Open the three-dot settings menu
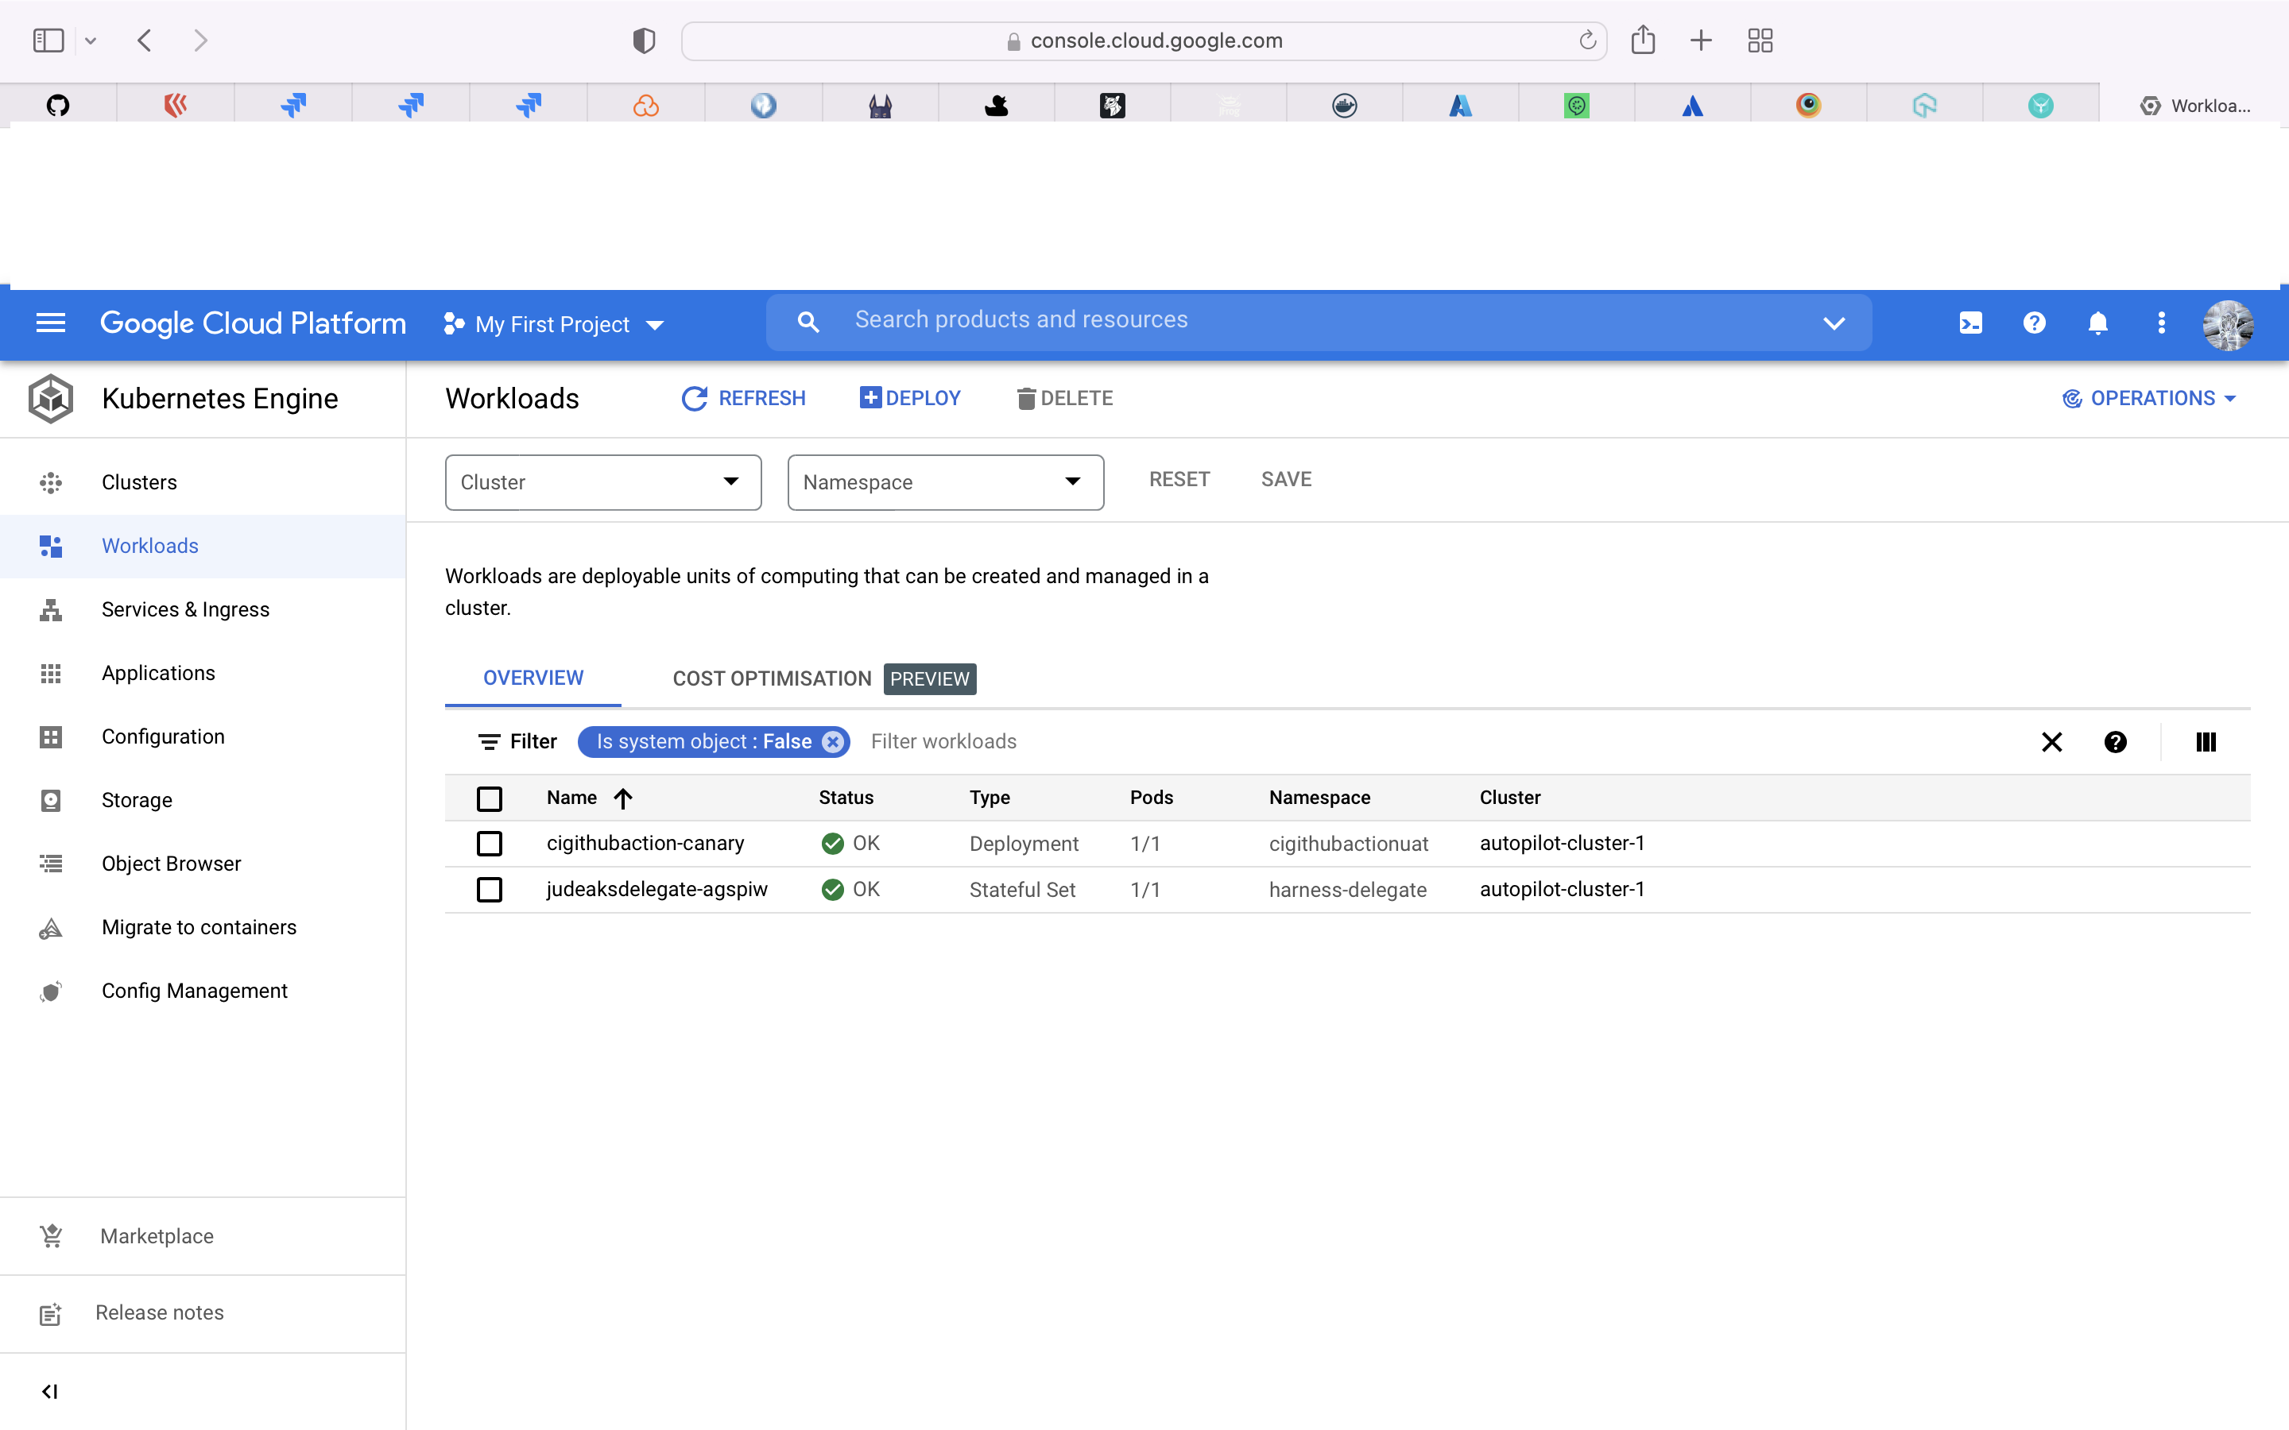Viewport: 2289px width, 1430px height. point(2161,323)
